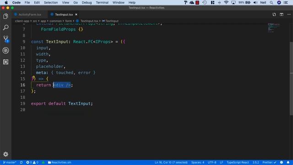Click common in the breadcrumb path

click(55, 21)
